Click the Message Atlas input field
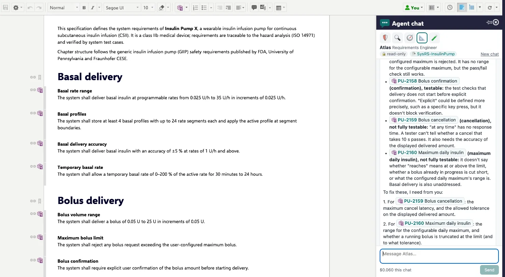Viewport: 505px width, 277px height. pos(439,256)
